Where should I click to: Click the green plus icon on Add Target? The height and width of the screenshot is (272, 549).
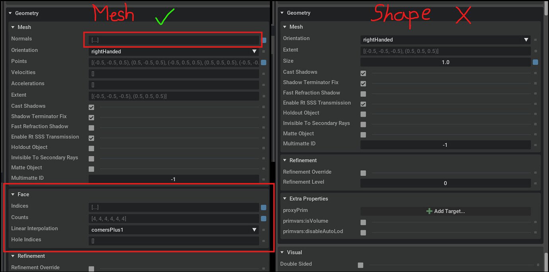point(429,211)
